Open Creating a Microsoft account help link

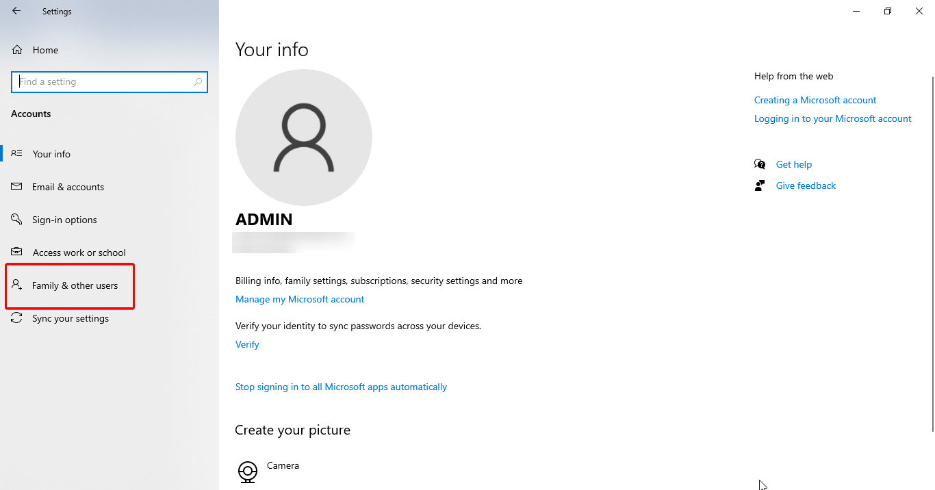coord(815,100)
